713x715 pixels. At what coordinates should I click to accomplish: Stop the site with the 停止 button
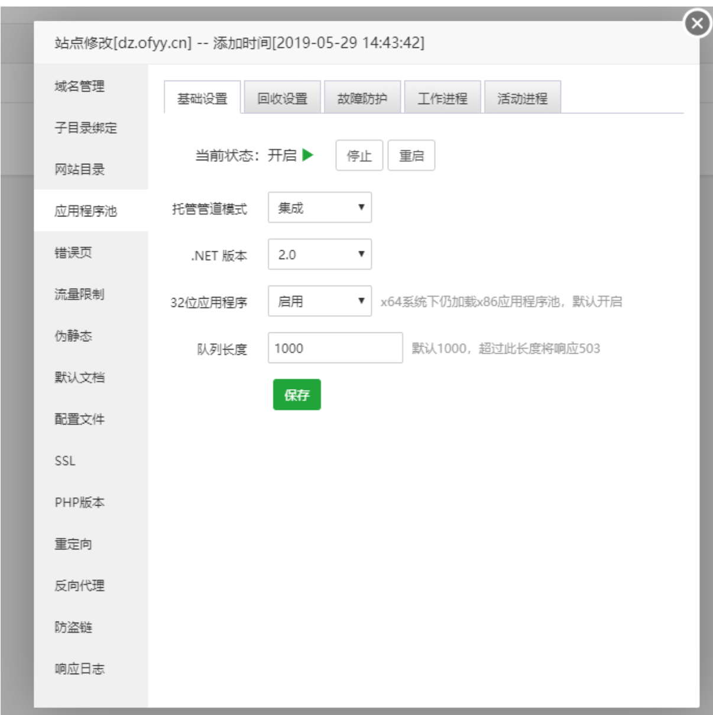click(x=358, y=156)
